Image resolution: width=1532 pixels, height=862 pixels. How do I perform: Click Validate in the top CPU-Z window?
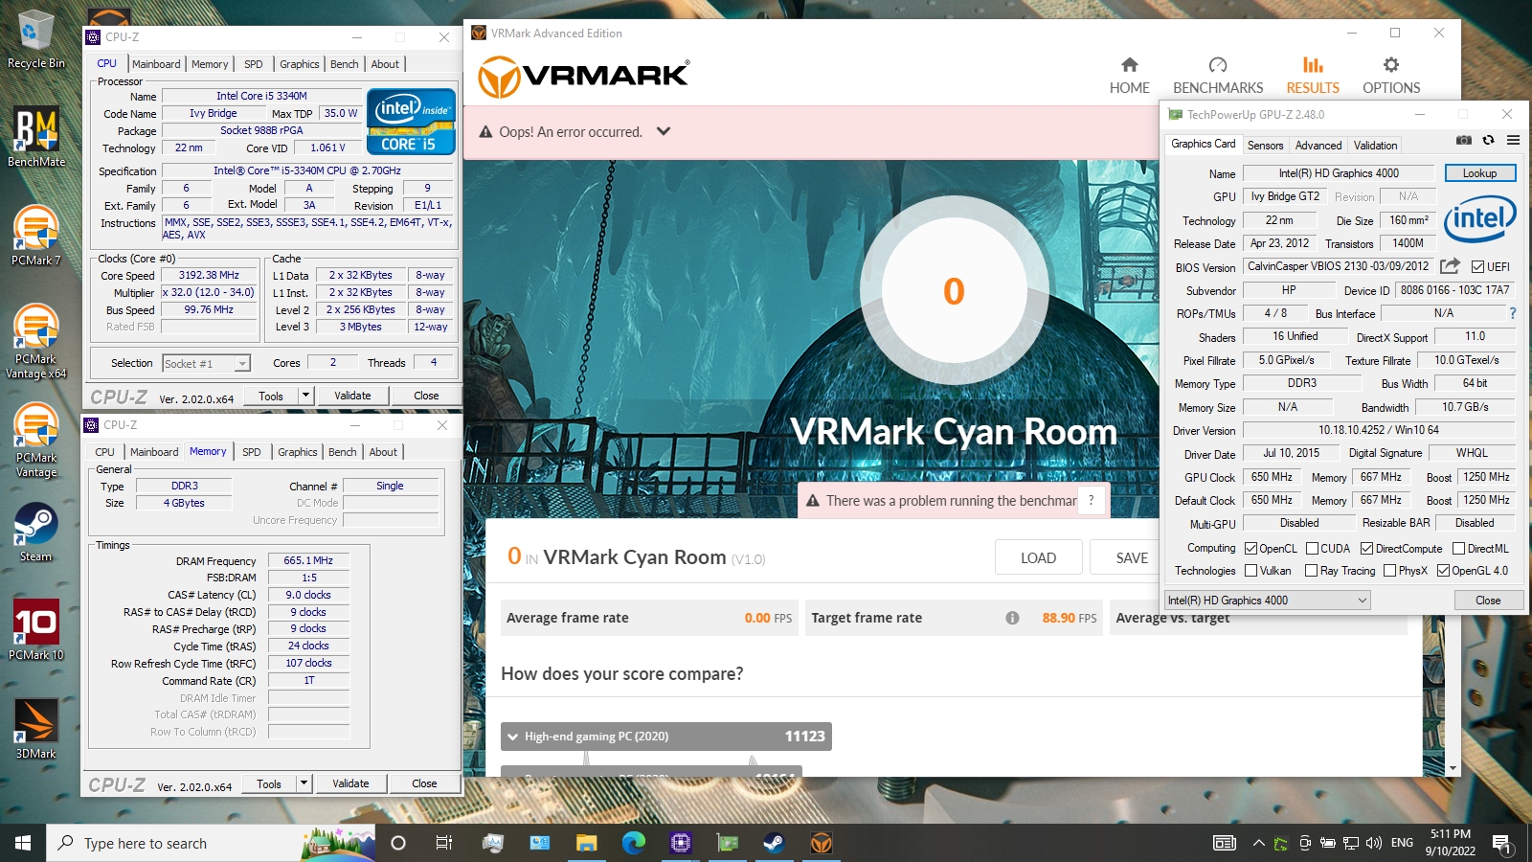coord(352,396)
